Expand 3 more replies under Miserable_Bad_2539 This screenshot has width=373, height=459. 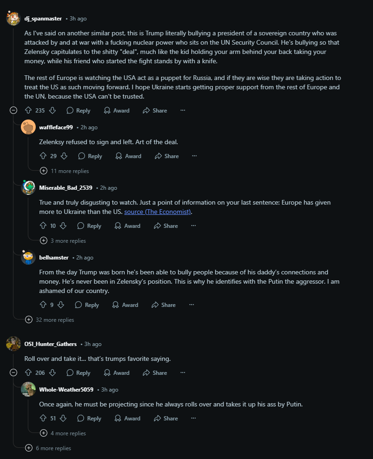tap(63, 240)
